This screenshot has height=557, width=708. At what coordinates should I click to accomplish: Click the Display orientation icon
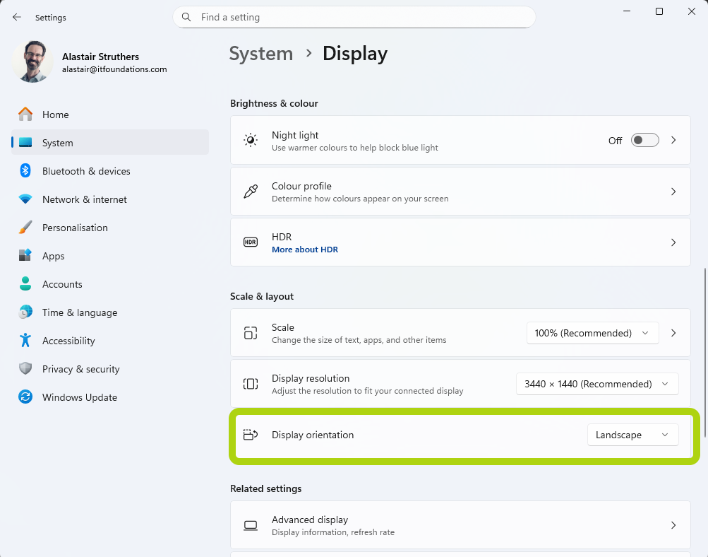click(x=250, y=435)
